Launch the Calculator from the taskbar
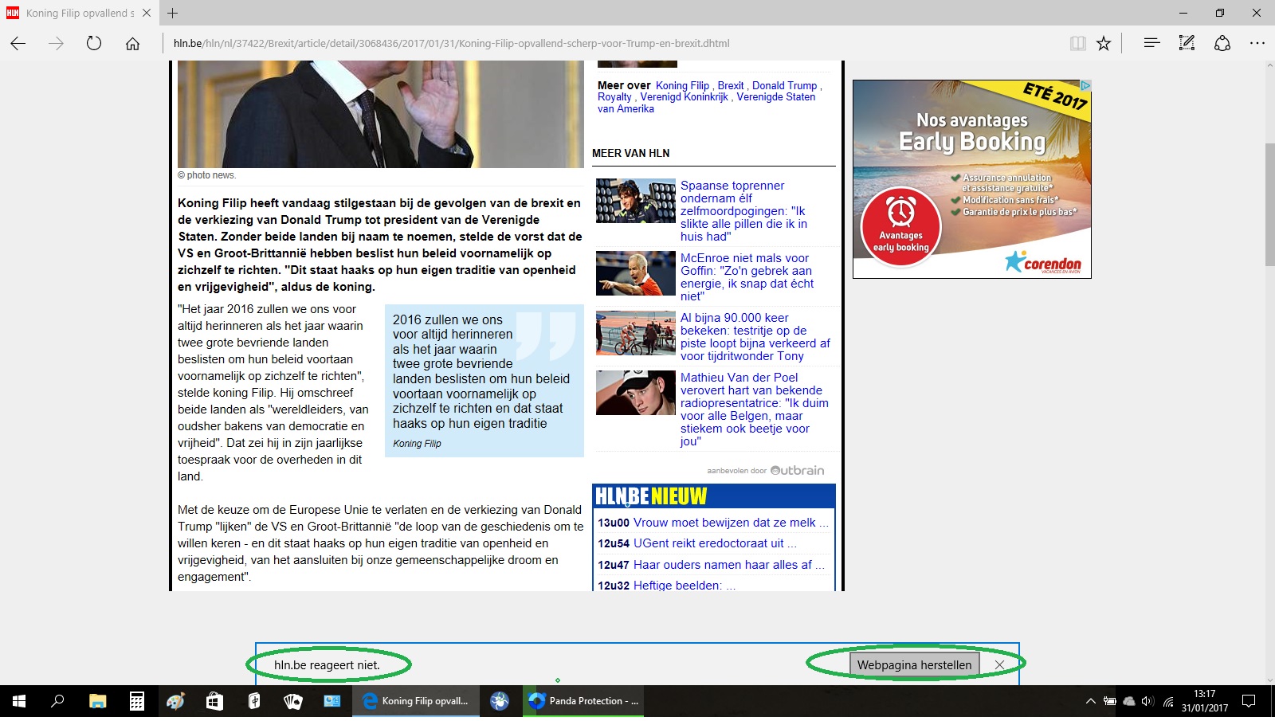 (x=137, y=701)
